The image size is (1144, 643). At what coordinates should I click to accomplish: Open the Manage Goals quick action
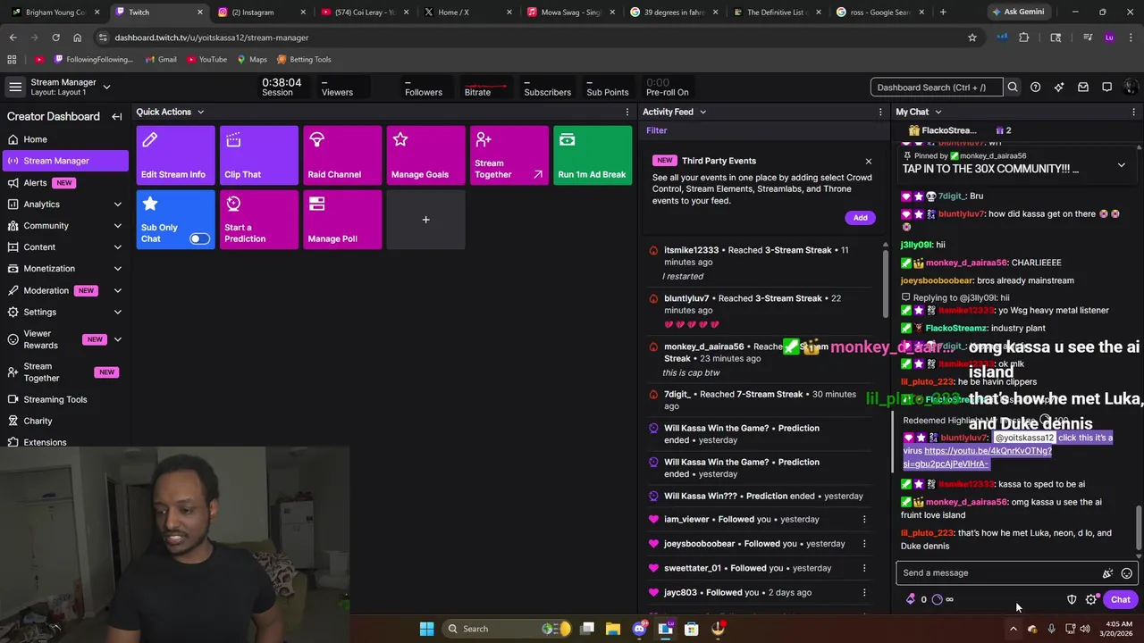point(425,155)
